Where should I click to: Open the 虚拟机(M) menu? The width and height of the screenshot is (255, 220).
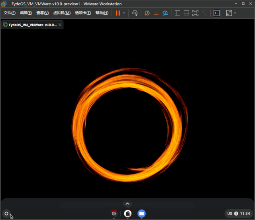click(62, 13)
